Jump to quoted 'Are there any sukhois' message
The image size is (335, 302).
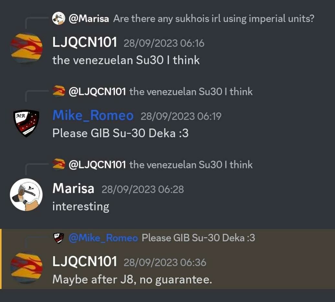pyautogui.click(x=214, y=19)
